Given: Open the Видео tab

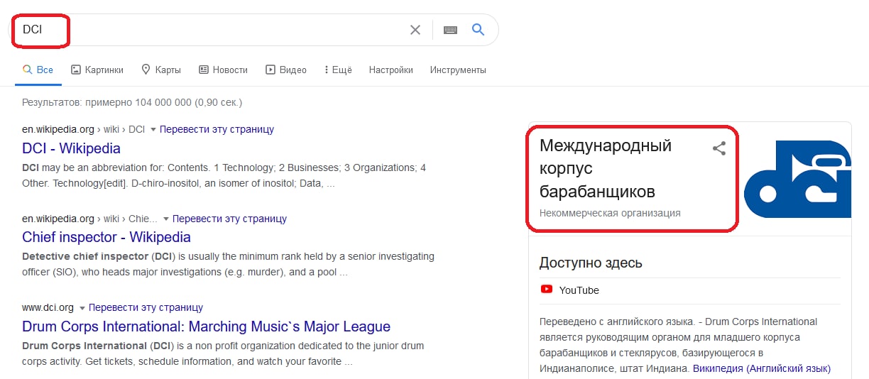Looking at the screenshot, I should [x=286, y=70].
